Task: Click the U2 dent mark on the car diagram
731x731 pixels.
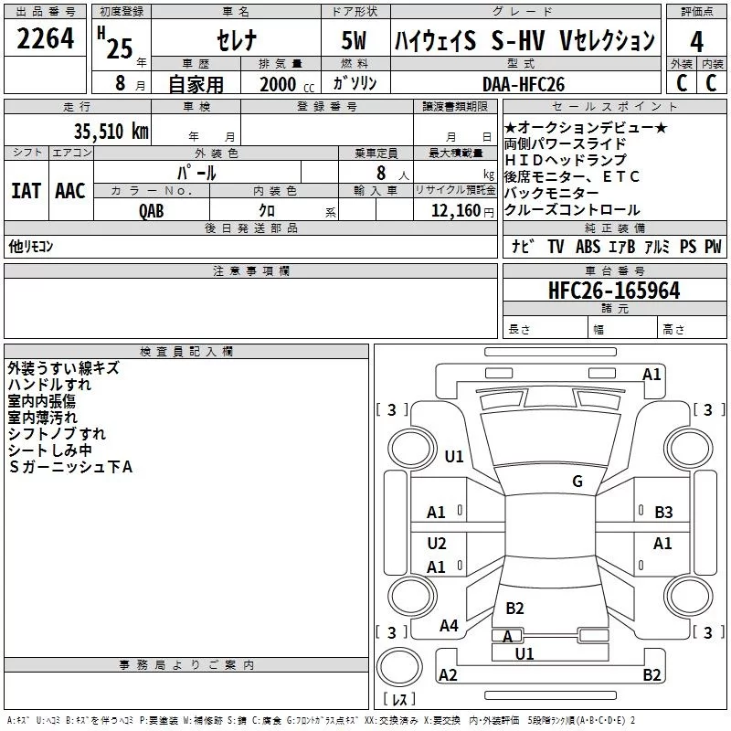Action: (437, 544)
